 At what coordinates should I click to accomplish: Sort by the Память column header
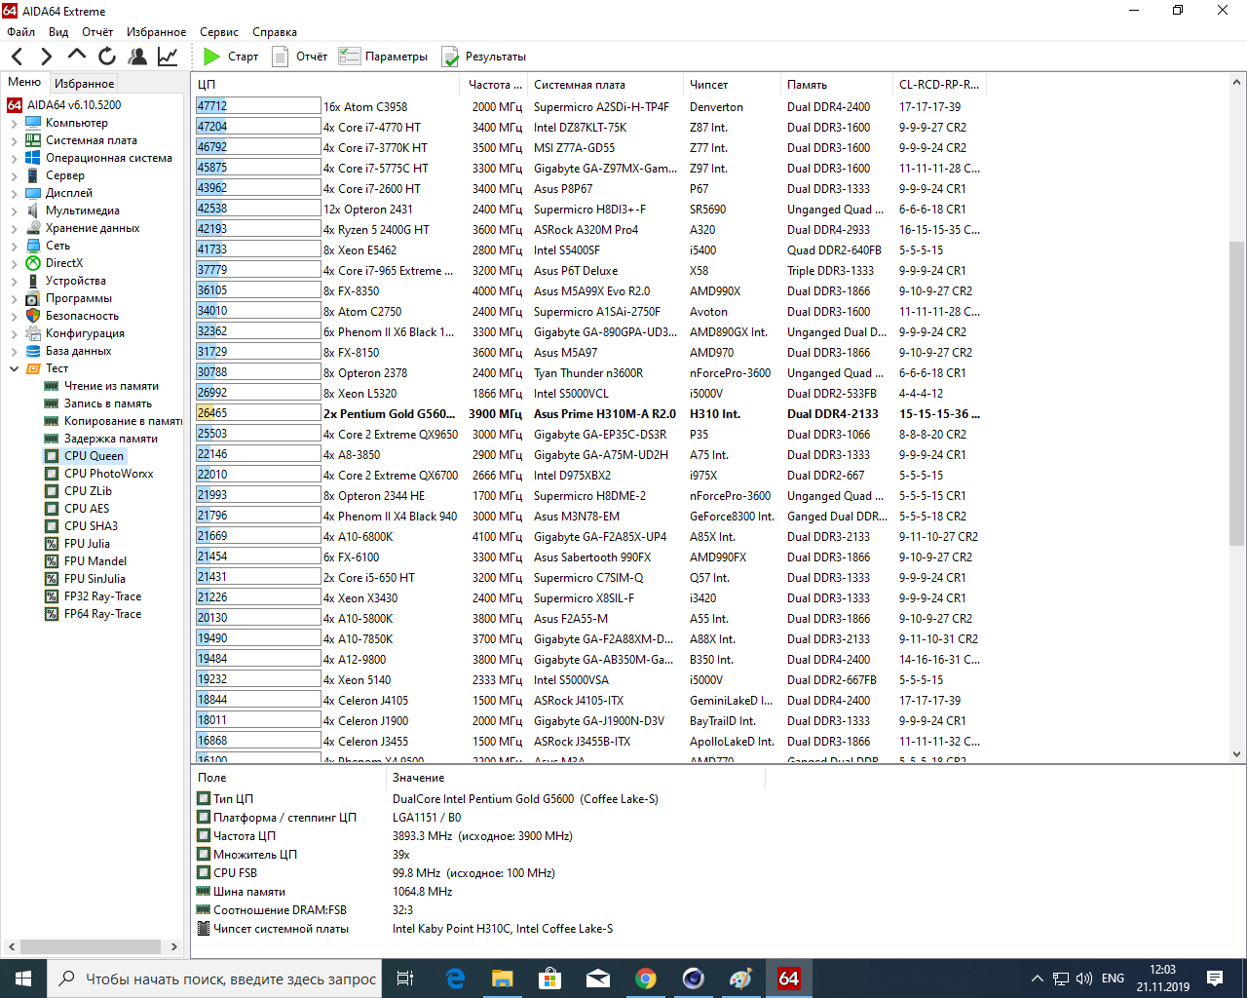[x=837, y=85]
